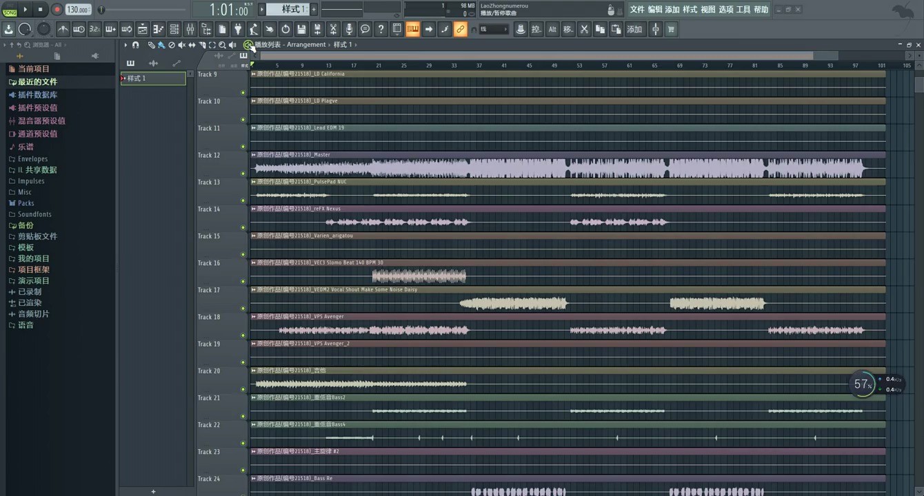Click the song position slider at top

click(143, 10)
